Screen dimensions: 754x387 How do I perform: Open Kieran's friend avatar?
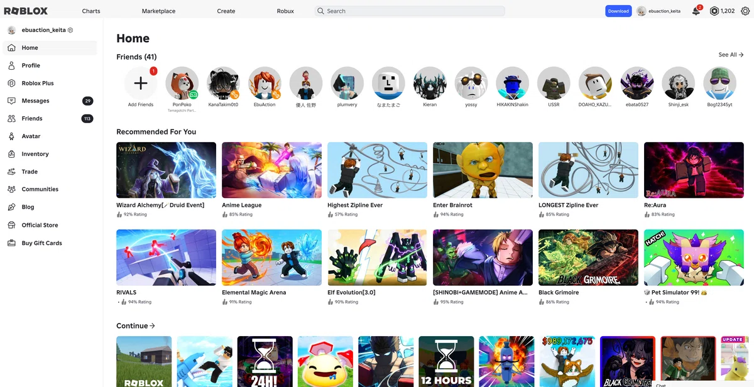(430, 83)
